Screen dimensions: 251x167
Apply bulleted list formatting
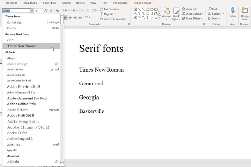65,11
